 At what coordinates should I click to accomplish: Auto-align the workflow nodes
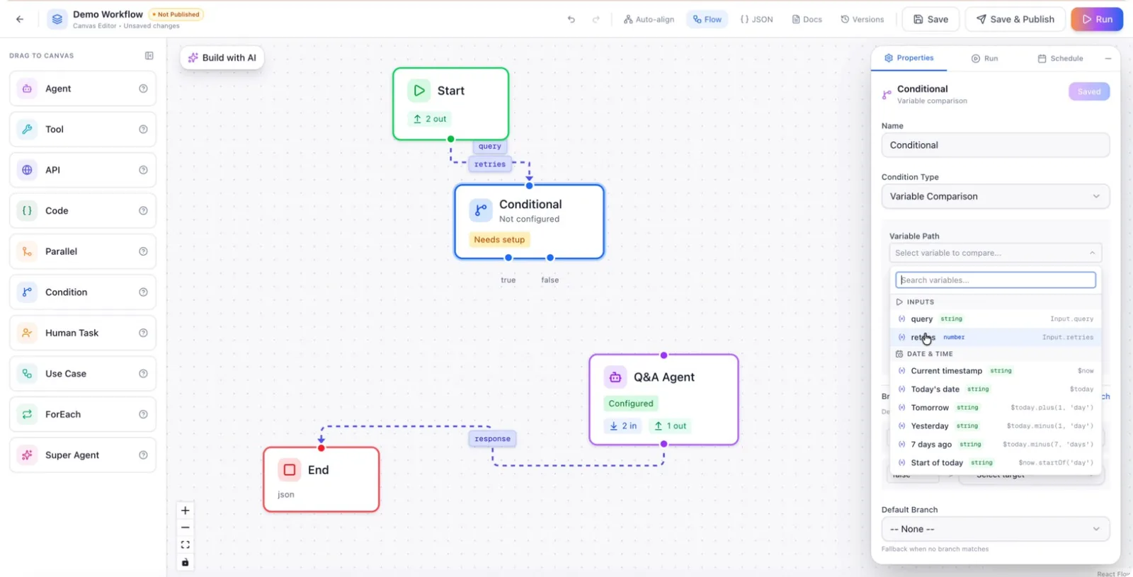(649, 19)
